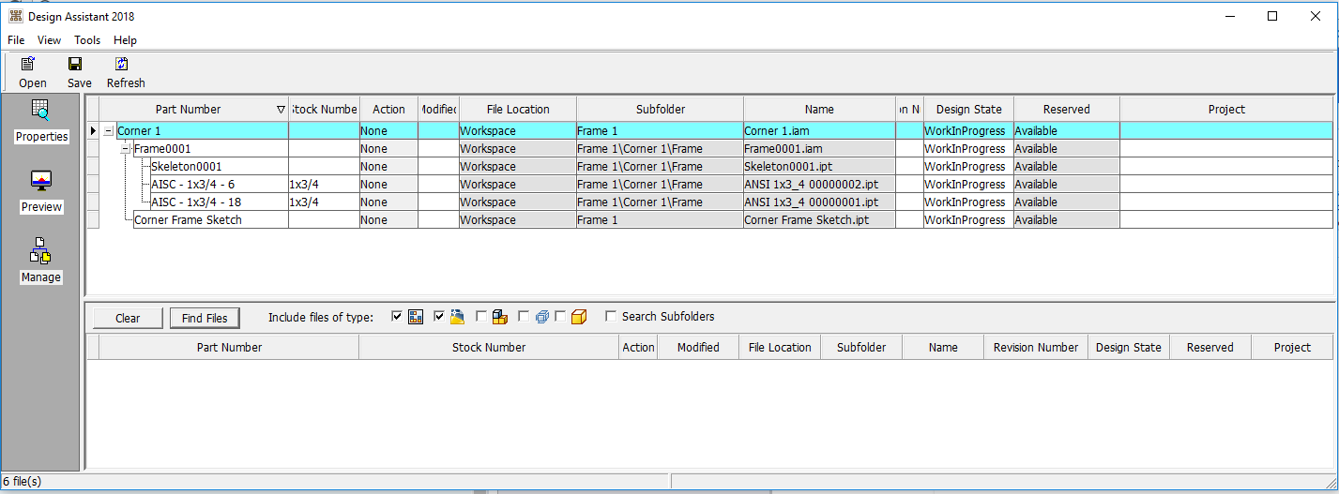This screenshot has height=494, width=1339.
Task: Click lower Revision Number column header
Action: pyautogui.click(x=1036, y=347)
